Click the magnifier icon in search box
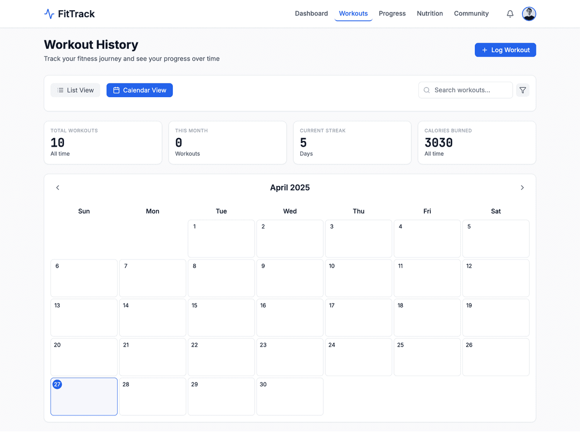580x432 pixels. pos(427,90)
